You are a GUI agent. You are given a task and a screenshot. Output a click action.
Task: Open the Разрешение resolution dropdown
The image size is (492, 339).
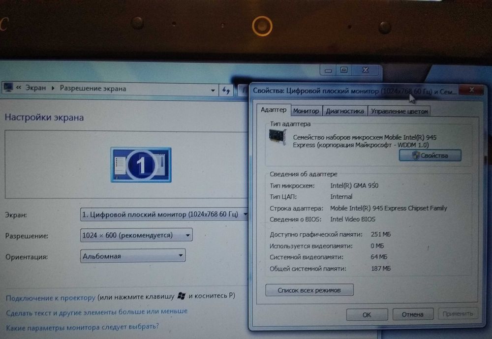[136, 235]
